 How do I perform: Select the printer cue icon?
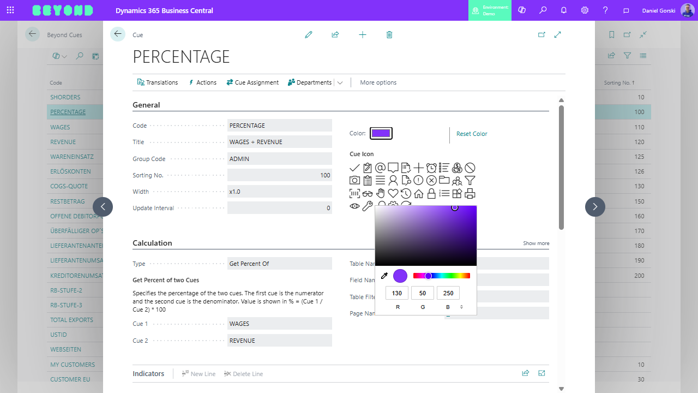coord(470,193)
